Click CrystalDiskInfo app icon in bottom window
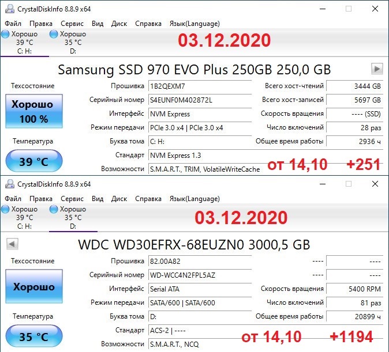 10,184
